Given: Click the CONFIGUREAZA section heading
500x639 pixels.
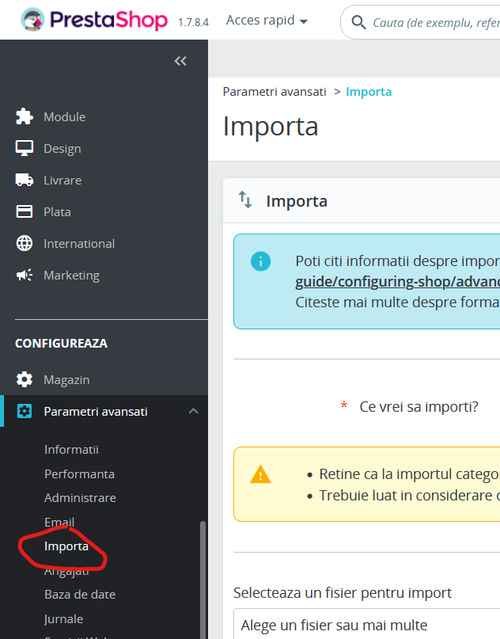Looking at the screenshot, I should pos(61,343).
